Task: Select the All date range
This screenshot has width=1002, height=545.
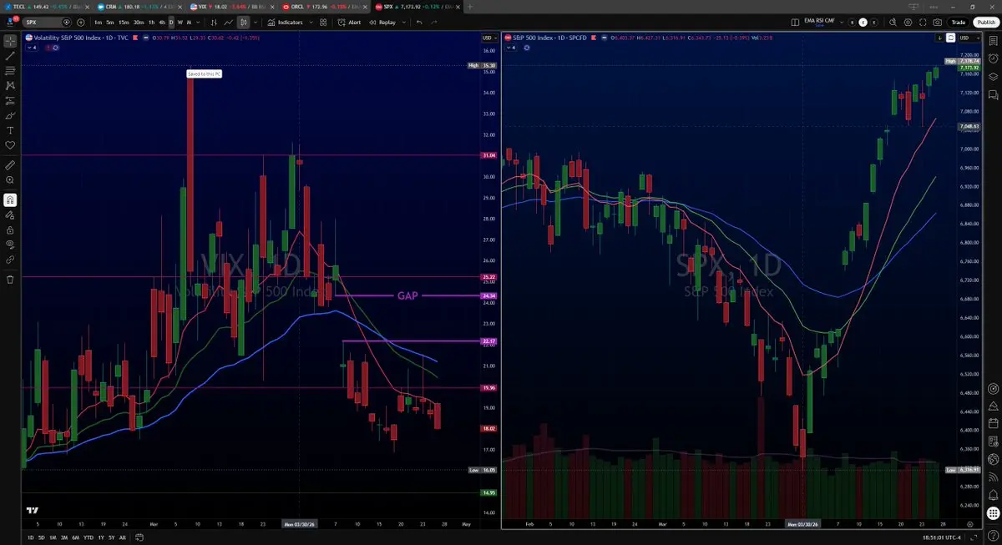Action: tap(124, 537)
